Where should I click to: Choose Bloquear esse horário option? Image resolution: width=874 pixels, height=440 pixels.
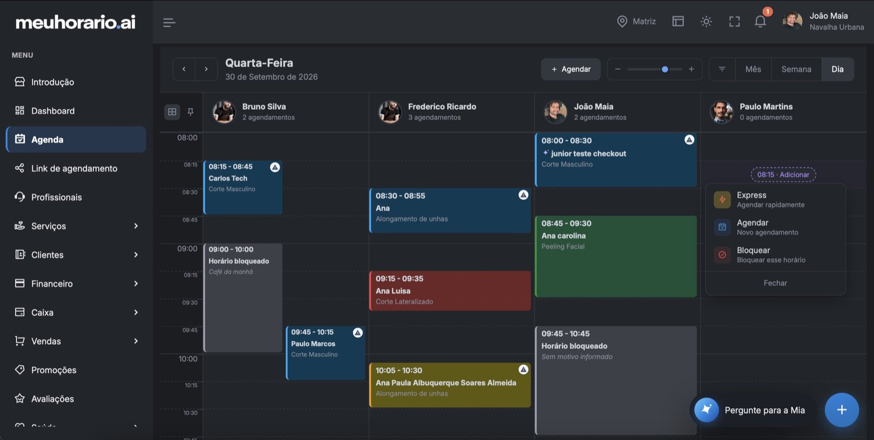pyautogui.click(x=775, y=255)
